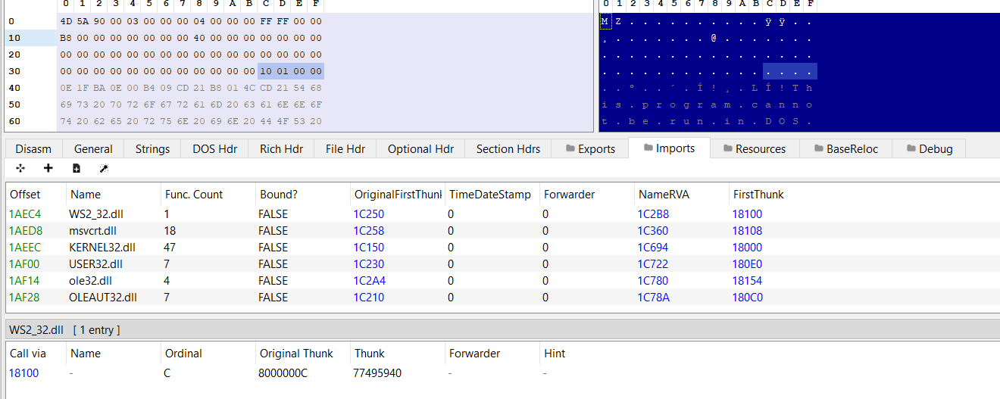Screen dimensions: 1000x399
Task: Switch to the Section Hdrs tab
Action: [x=508, y=149]
